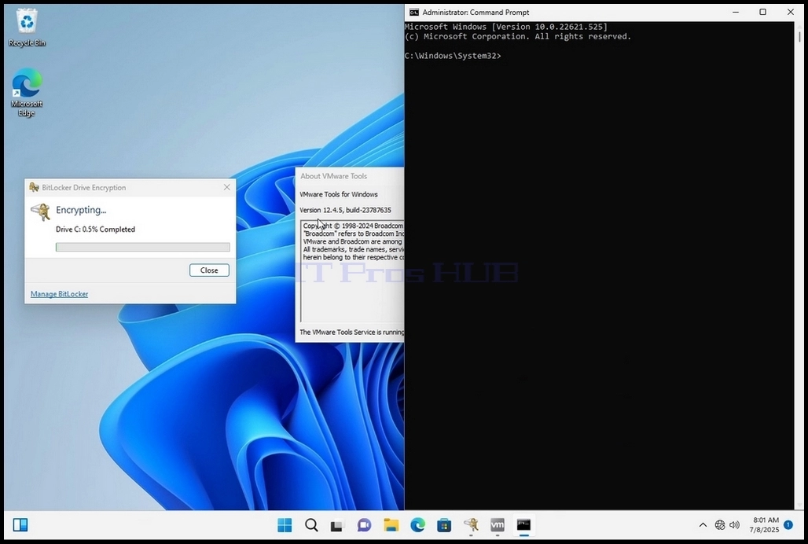Image resolution: width=808 pixels, height=544 pixels.
Task: Launch Microsoft Edge from taskbar
Action: tap(417, 525)
